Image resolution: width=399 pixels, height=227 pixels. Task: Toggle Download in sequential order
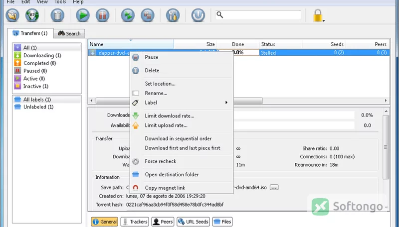182,138
